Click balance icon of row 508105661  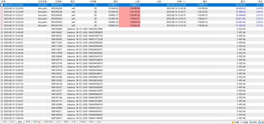coord(2,32)
